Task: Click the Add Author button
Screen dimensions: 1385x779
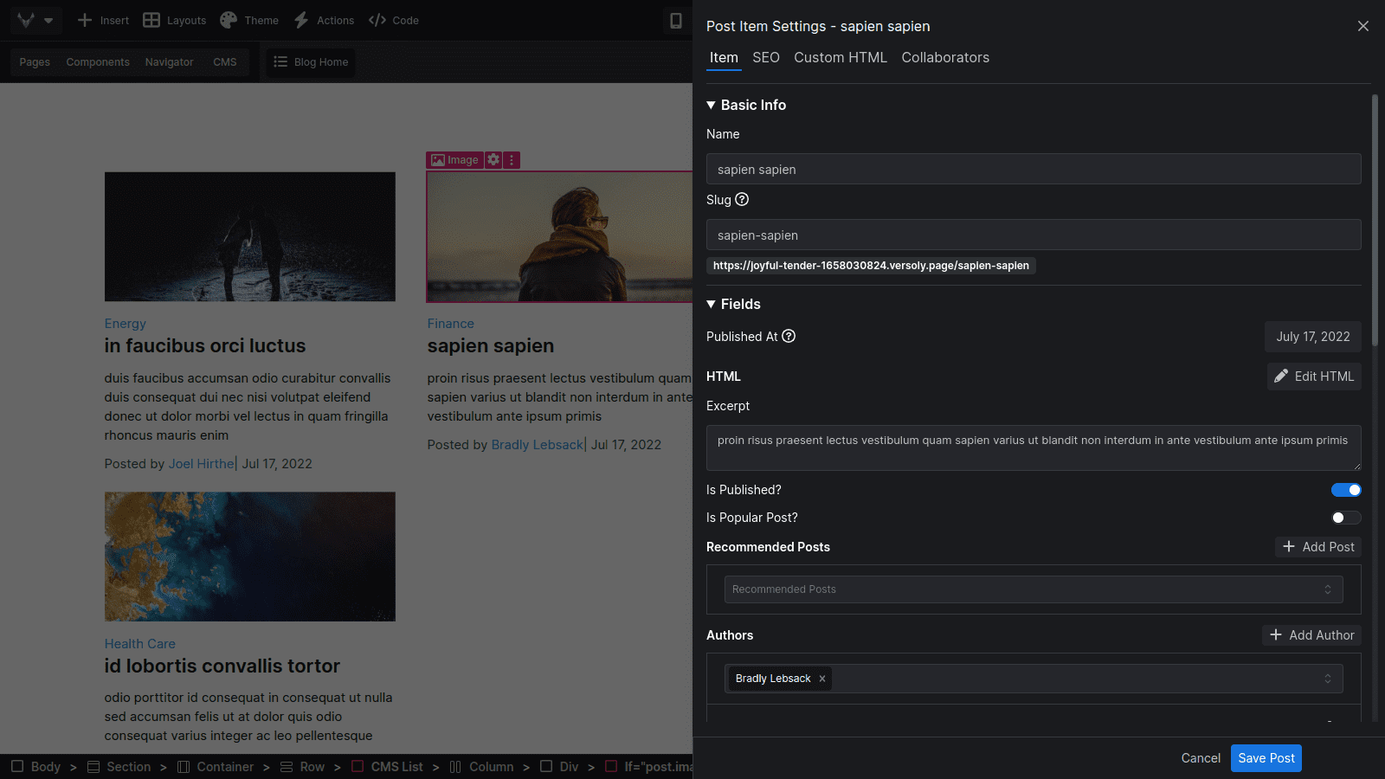Action: (x=1311, y=635)
